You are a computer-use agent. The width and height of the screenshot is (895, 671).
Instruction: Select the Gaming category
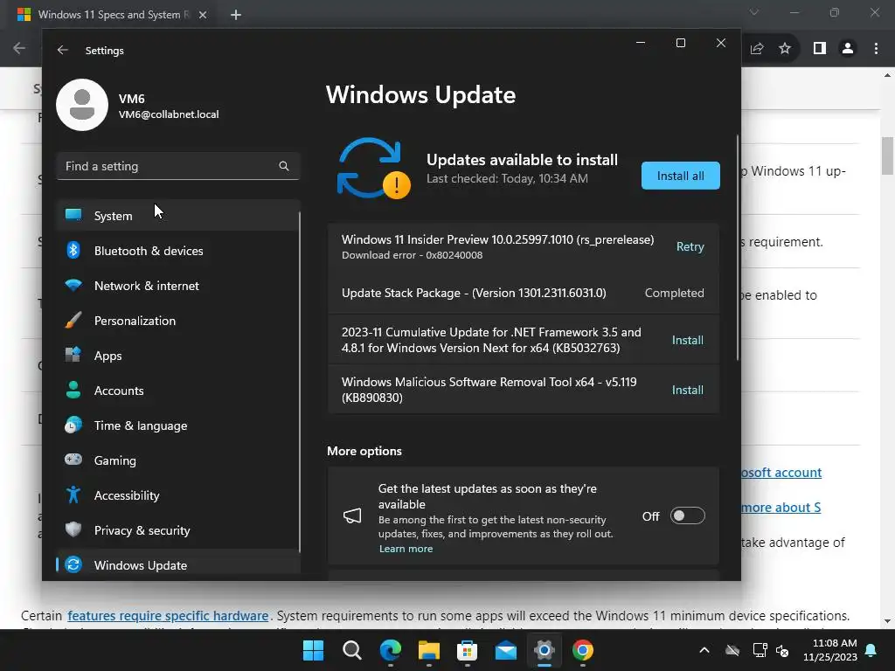pyautogui.click(x=178, y=460)
